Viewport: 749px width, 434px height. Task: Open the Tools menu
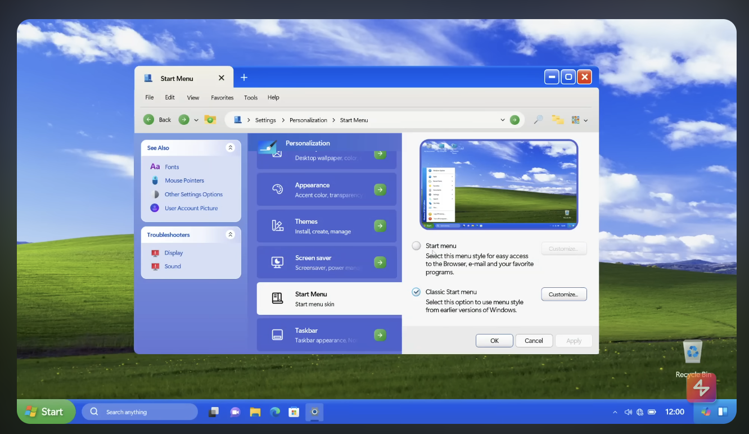tap(251, 97)
